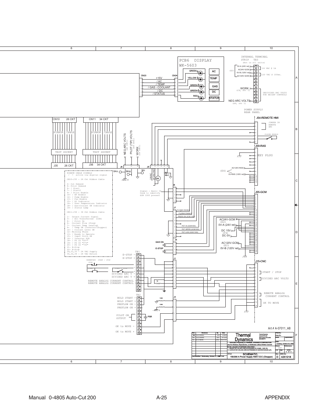Select the Thermal Dynamics logo in the title block

244,337
